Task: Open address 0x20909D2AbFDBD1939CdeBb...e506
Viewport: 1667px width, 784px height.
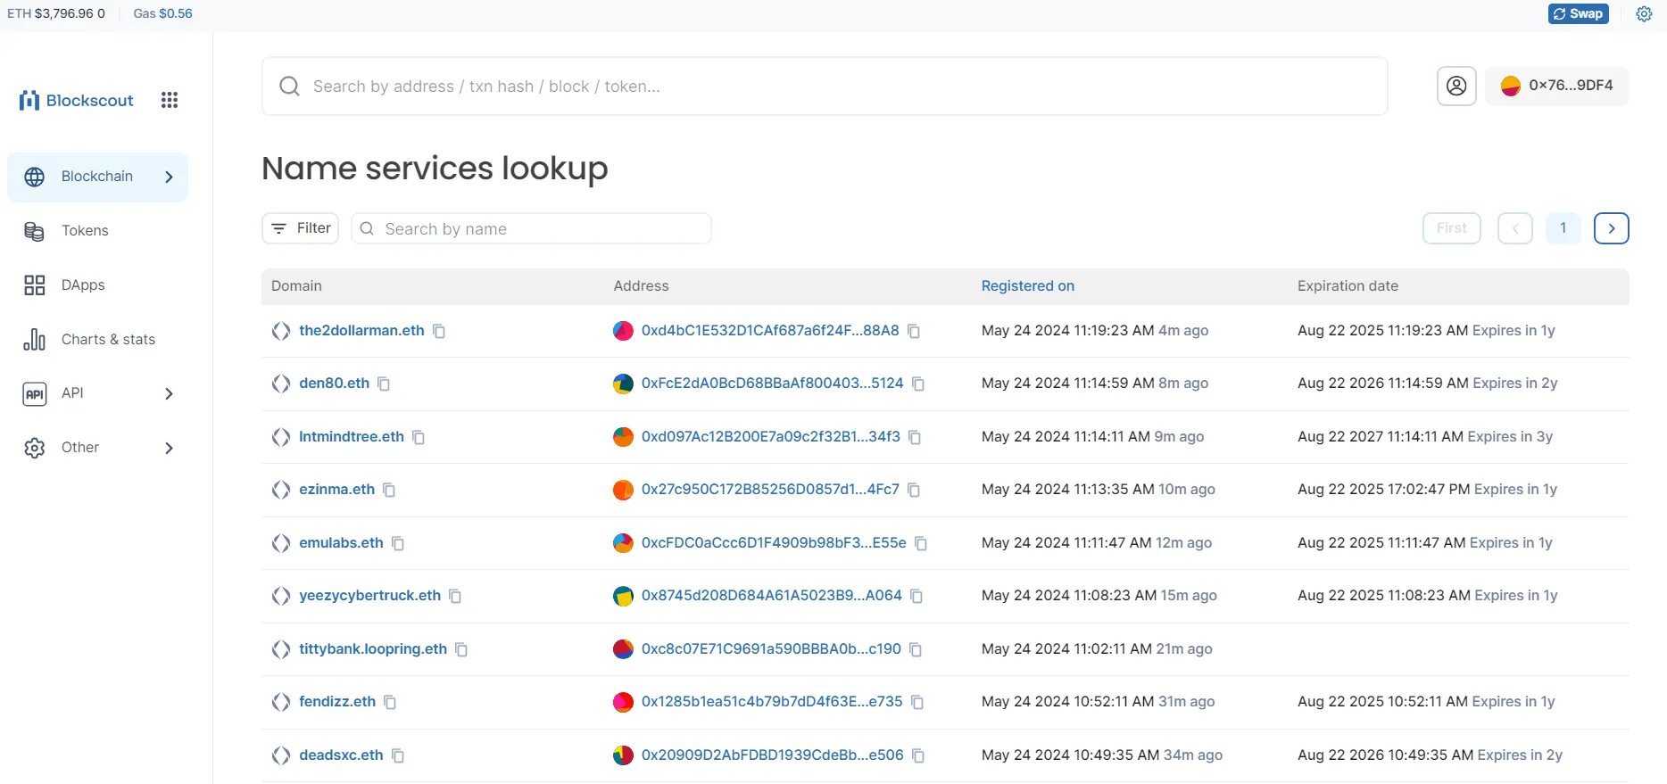Action: (x=773, y=755)
